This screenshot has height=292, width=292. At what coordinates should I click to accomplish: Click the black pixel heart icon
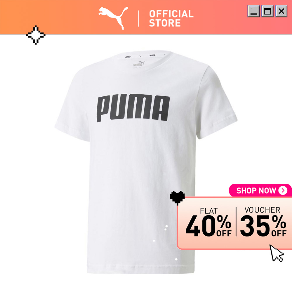pos(177,198)
